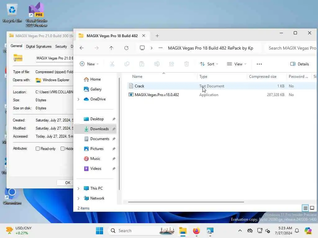Open the View dropdown menu
Screen dimensions: 318x238
coord(237,64)
